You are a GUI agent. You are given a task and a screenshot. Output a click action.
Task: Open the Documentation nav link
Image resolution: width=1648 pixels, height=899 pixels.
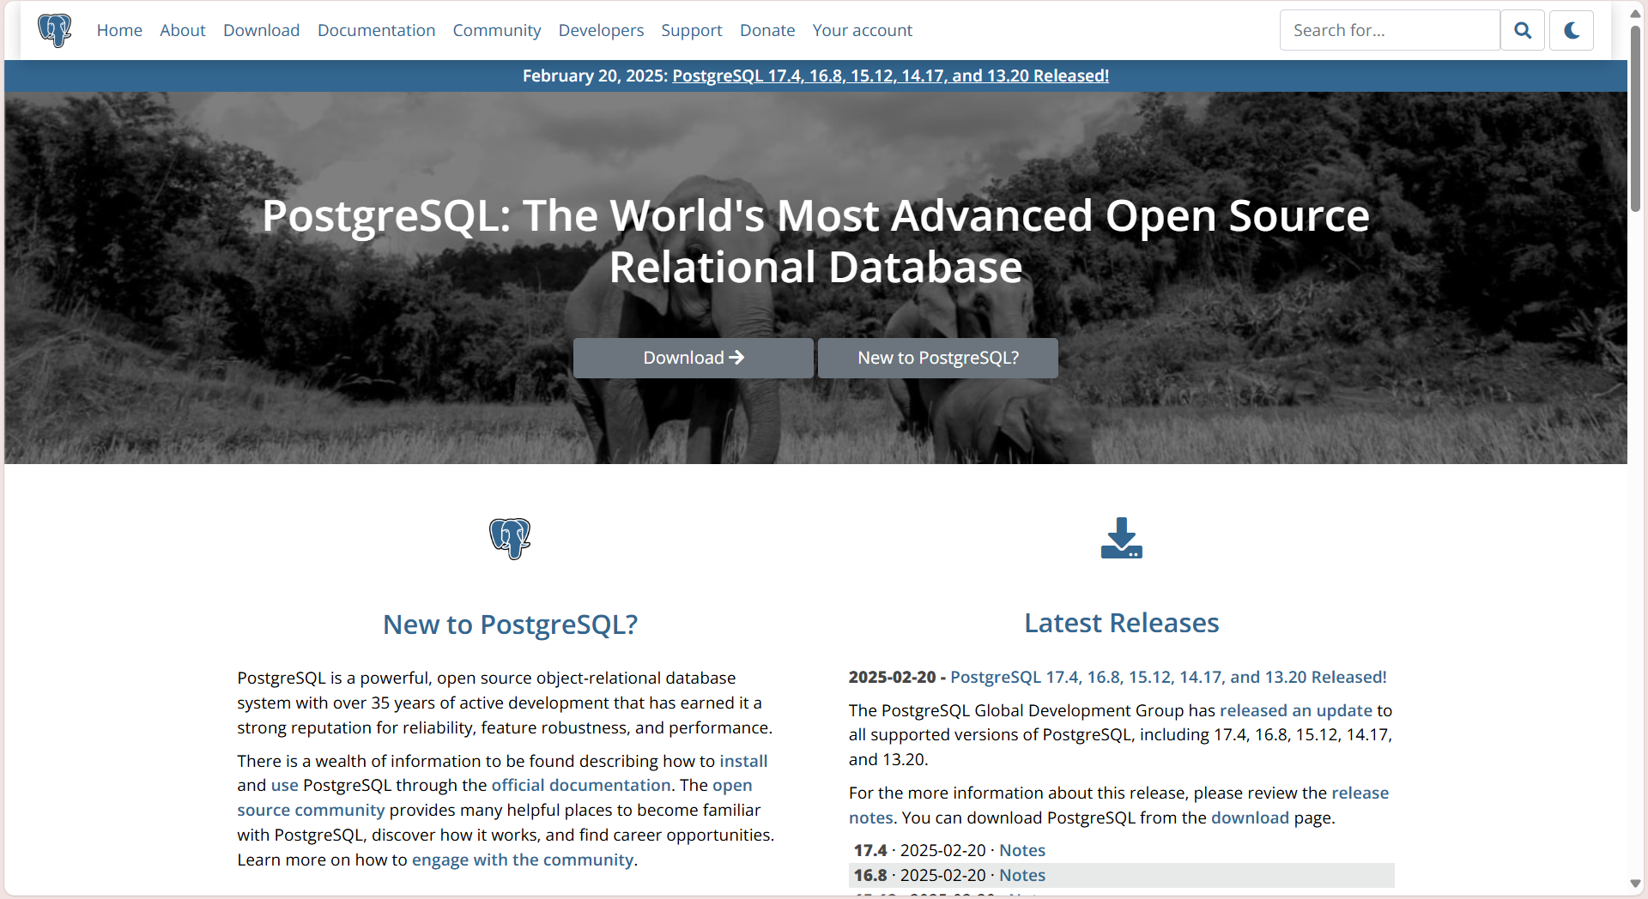[x=377, y=30]
